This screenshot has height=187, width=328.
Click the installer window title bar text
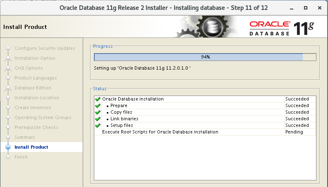pos(163,8)
